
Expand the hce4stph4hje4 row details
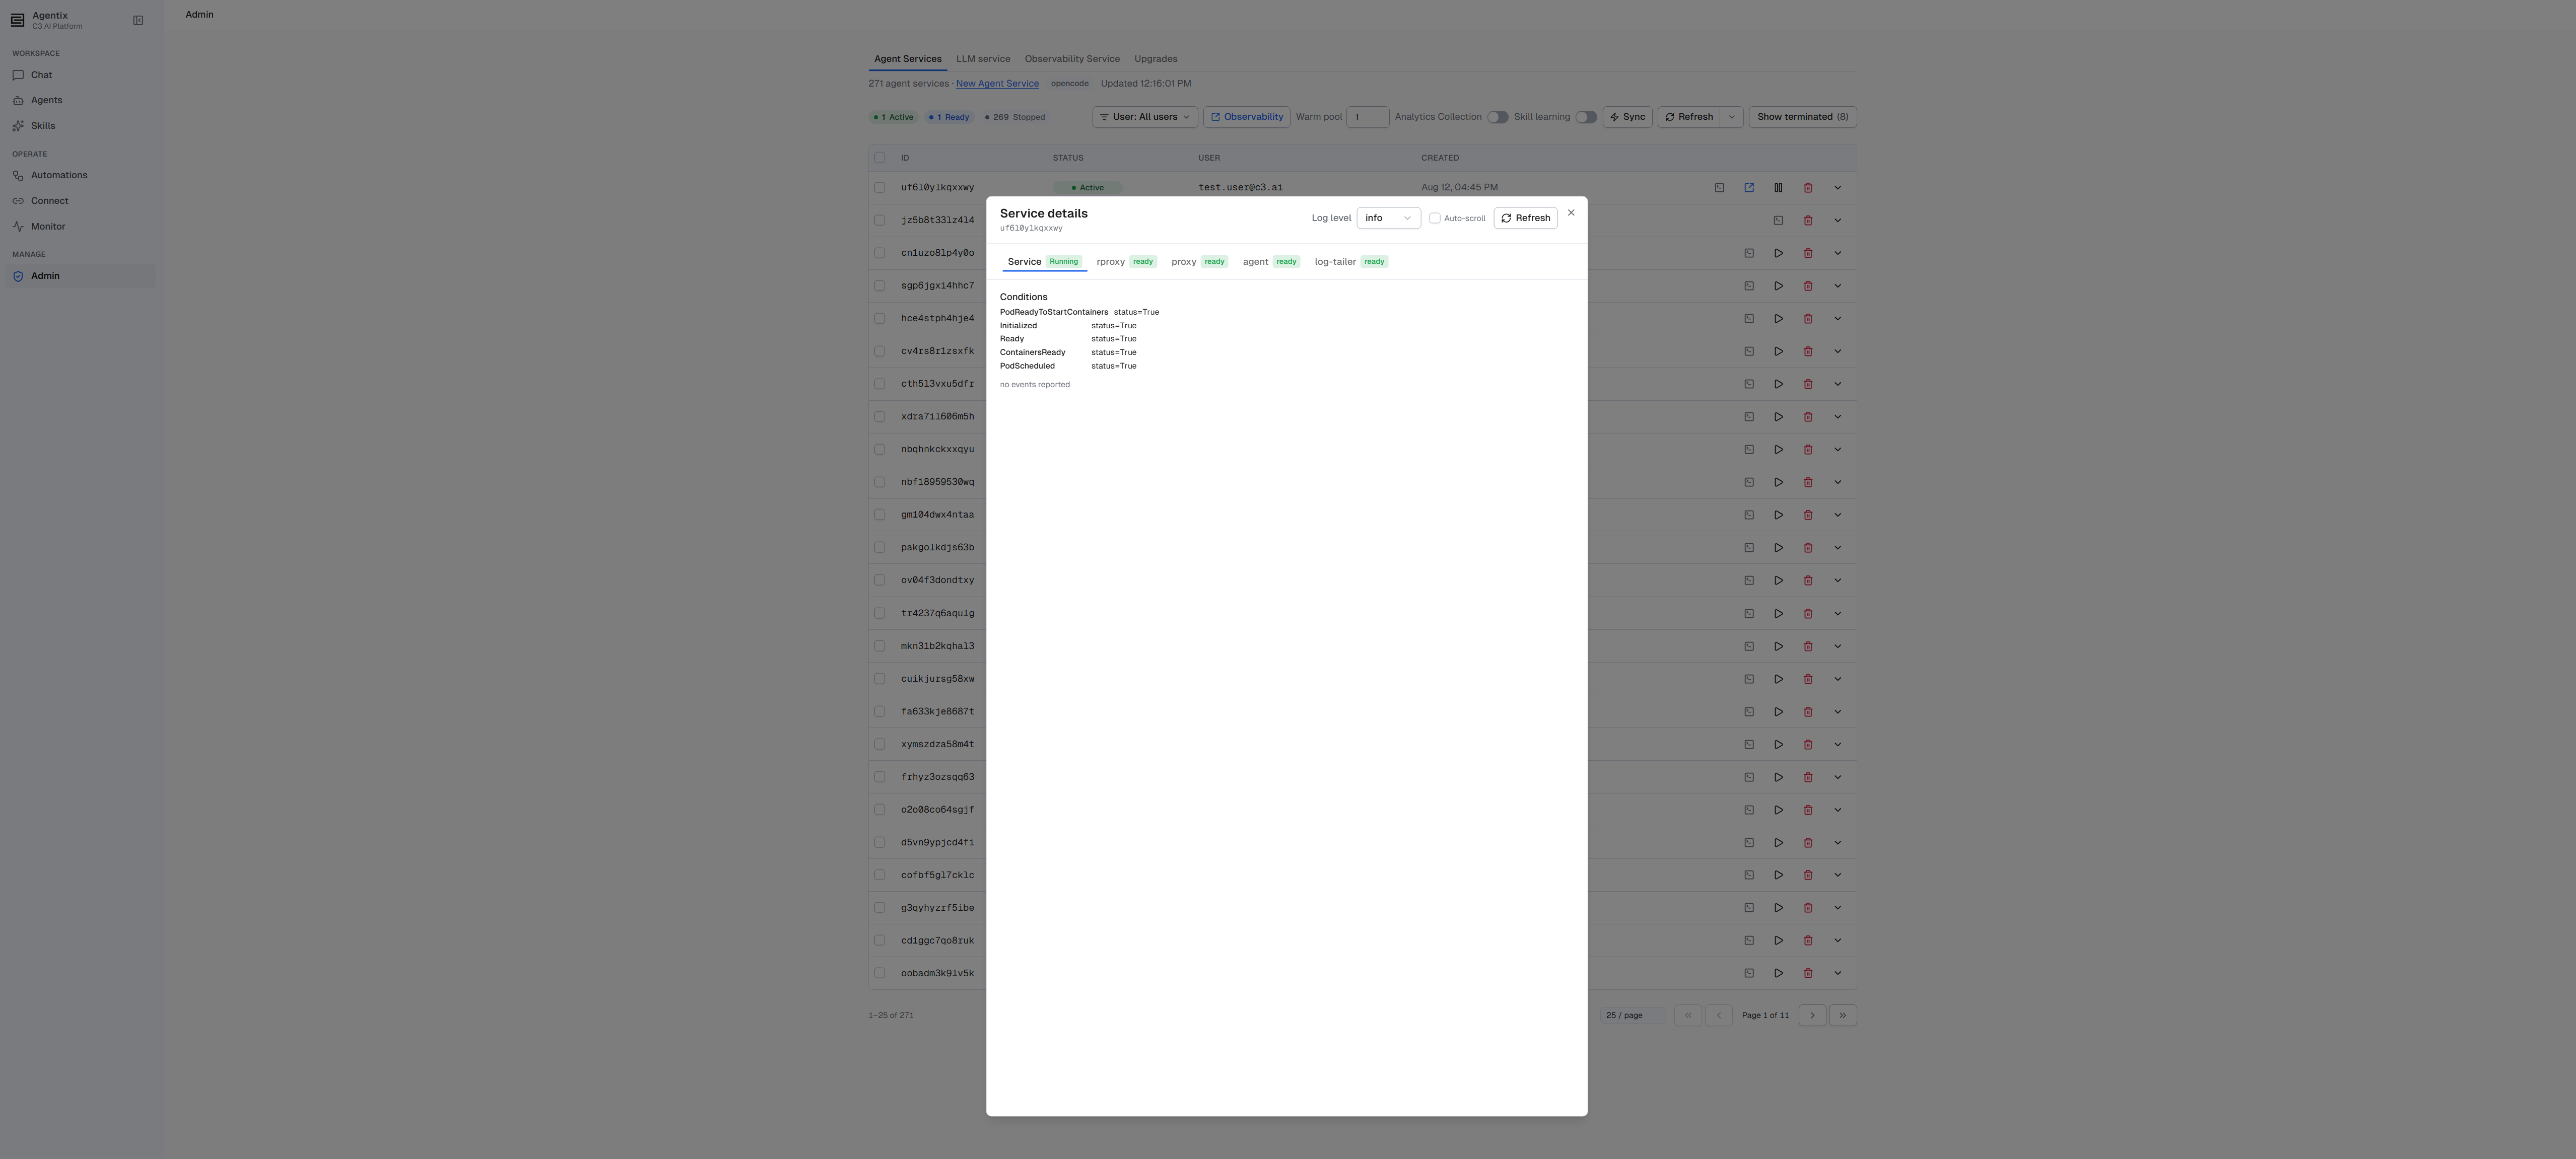click(1837, 319)
